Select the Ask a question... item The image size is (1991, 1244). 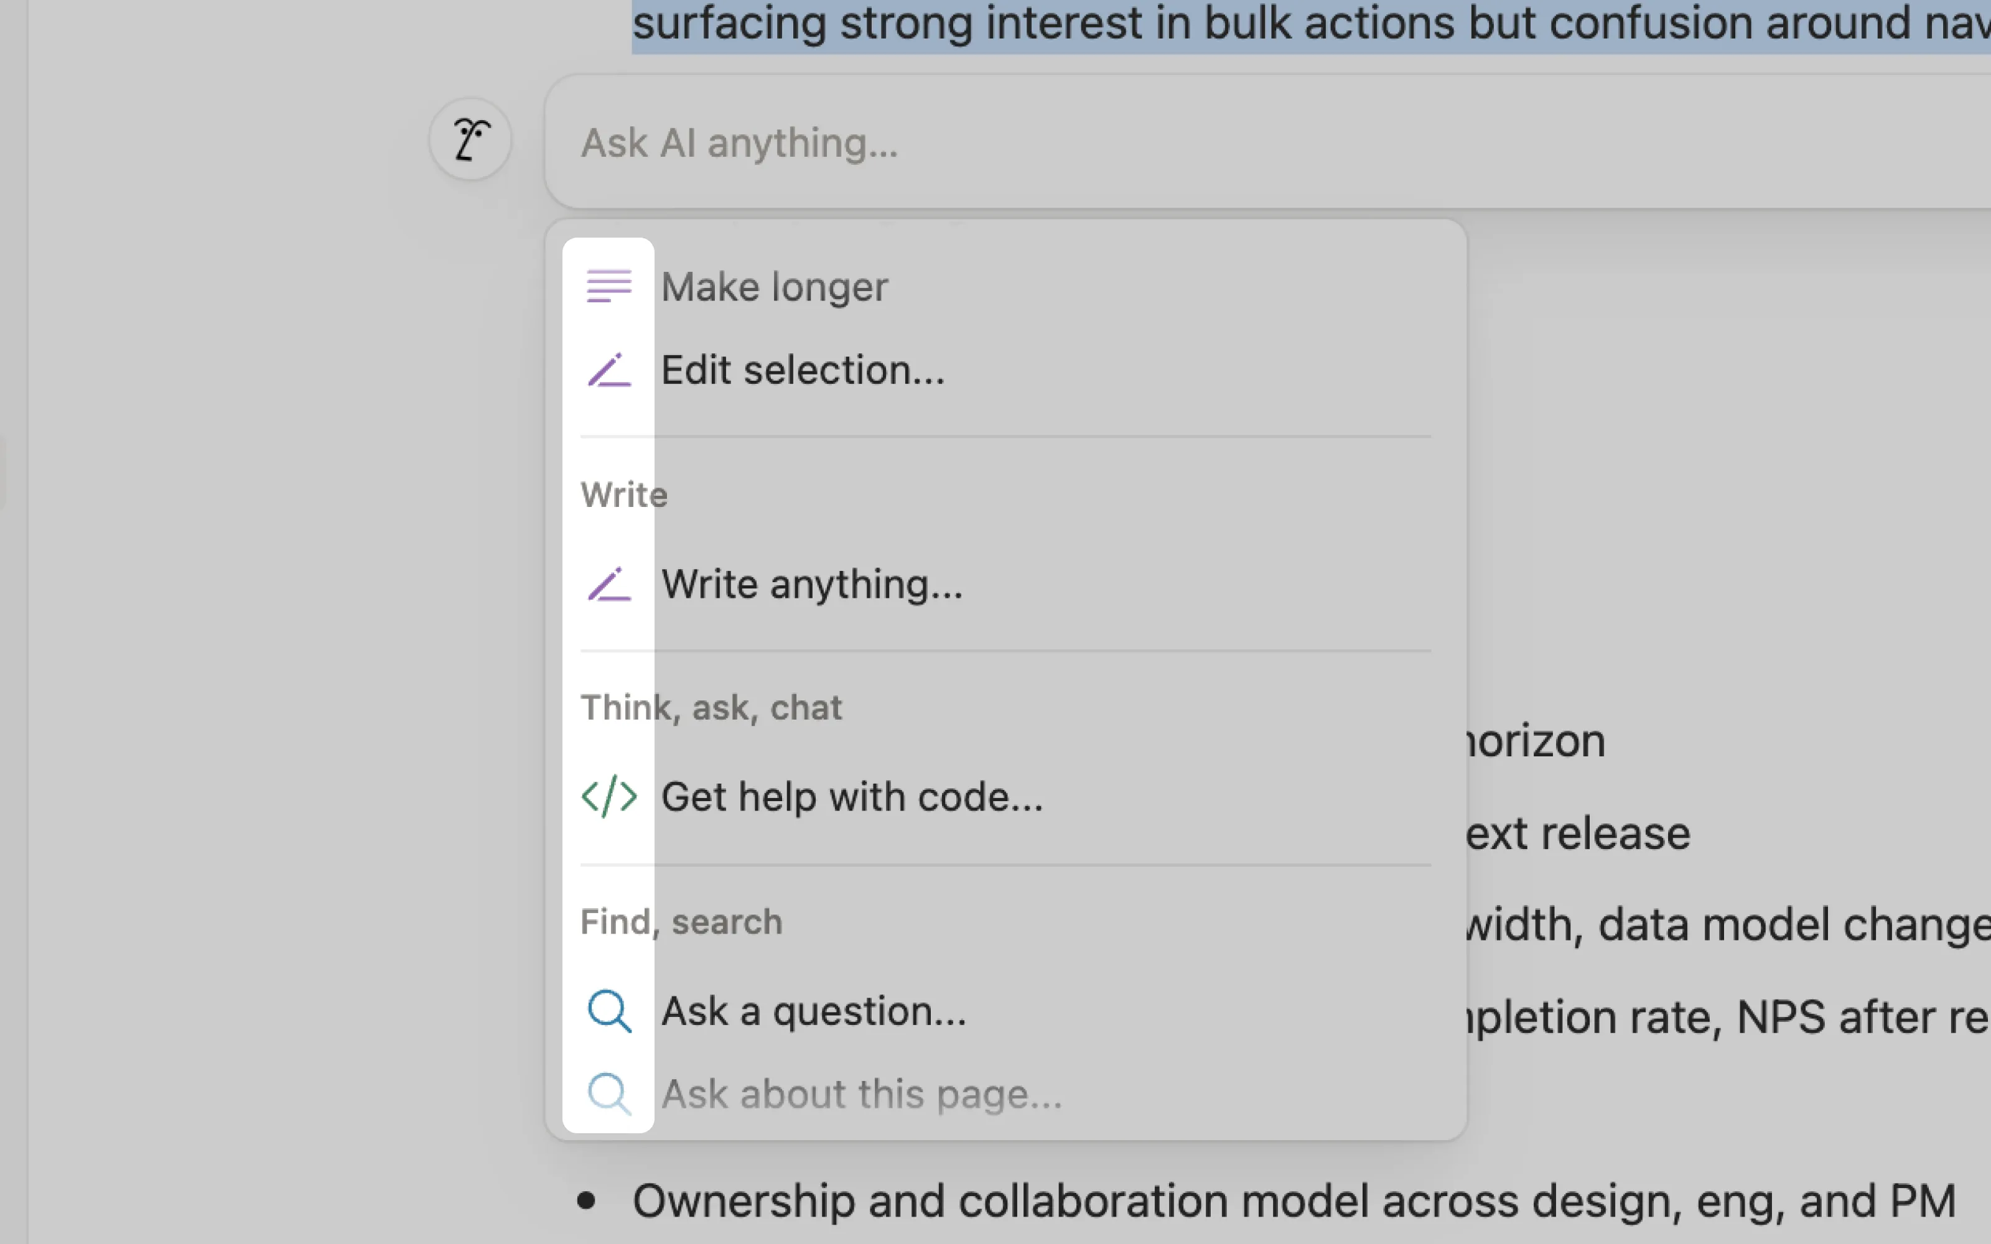coord(814,1011)
